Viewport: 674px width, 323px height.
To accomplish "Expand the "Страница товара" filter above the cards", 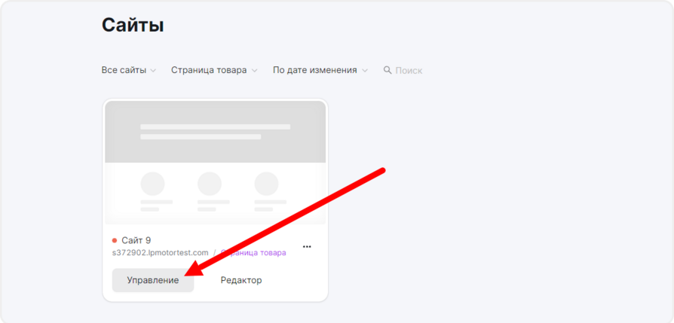I will pos(209,70).
